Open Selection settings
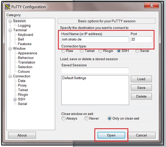 25,67
